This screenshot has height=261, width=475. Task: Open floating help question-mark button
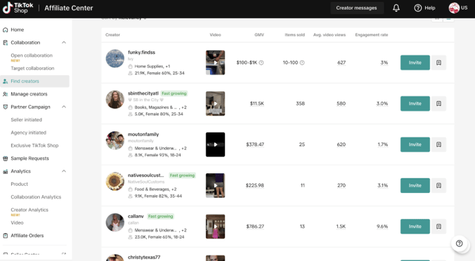[460, 243]
